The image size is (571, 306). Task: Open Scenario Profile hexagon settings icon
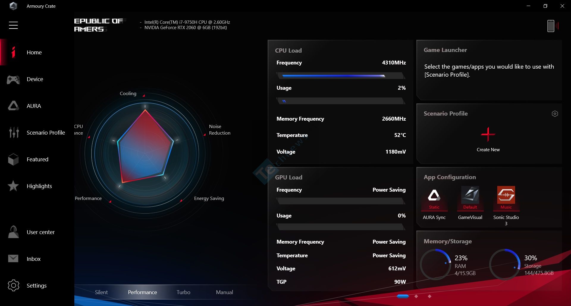click(555, 113)
